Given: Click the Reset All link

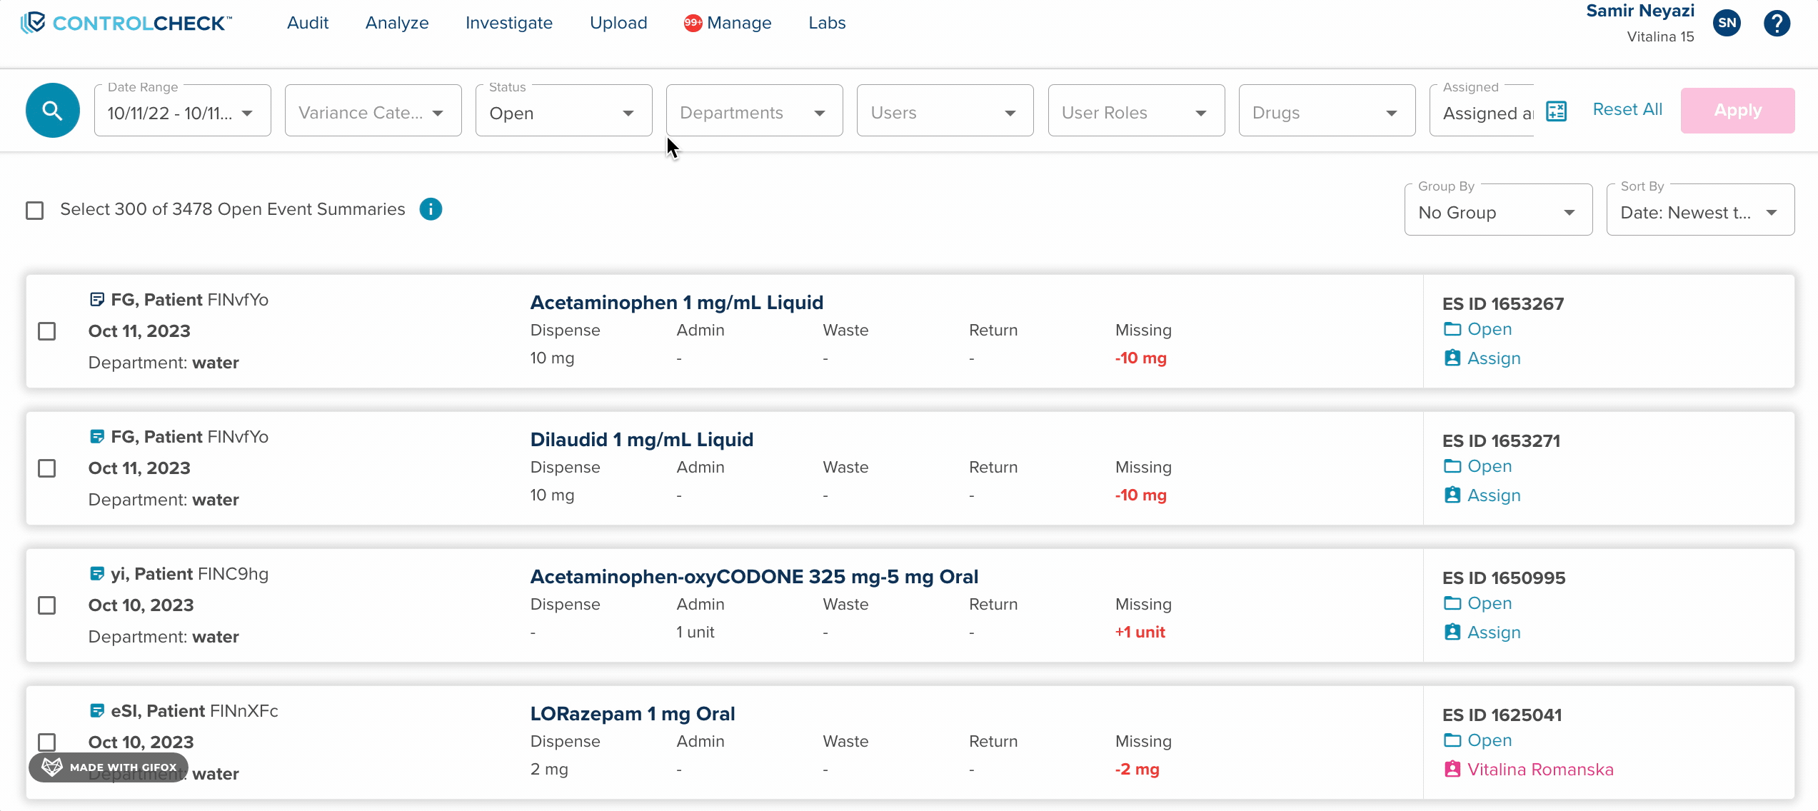Looking at the screenshot, I should 1627,109.
